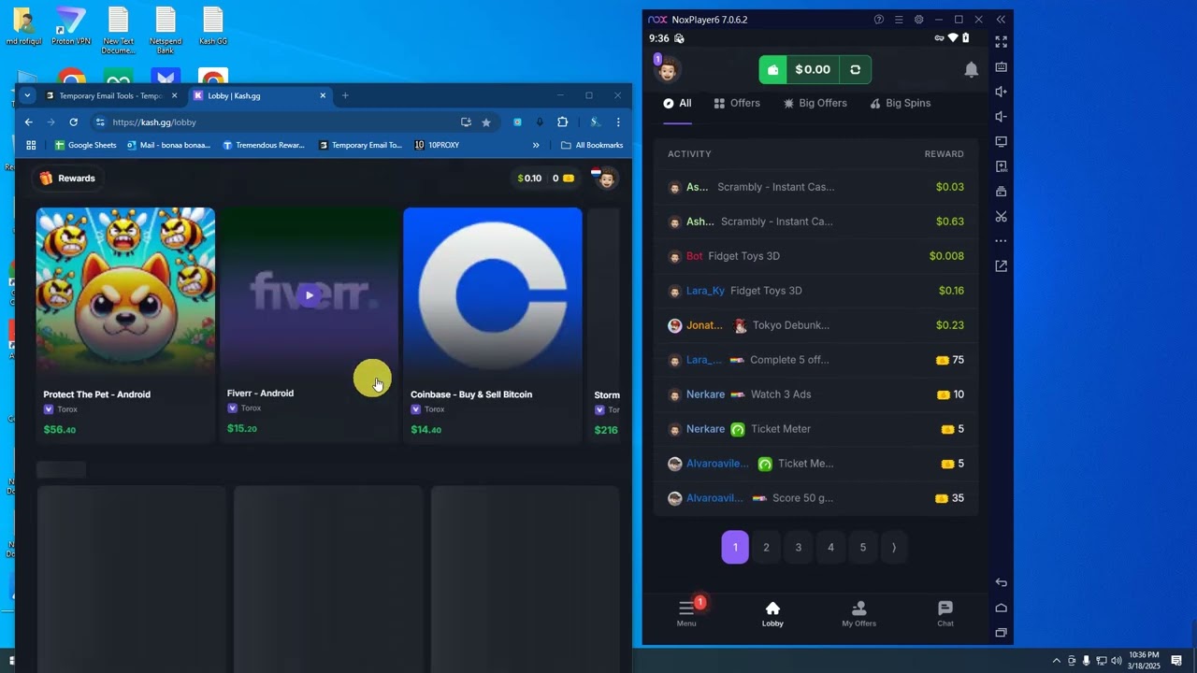Screen dimensions: 1197x673
Task: Click 'Tokyo Debunk...' activity row
Action: point(816,325)
